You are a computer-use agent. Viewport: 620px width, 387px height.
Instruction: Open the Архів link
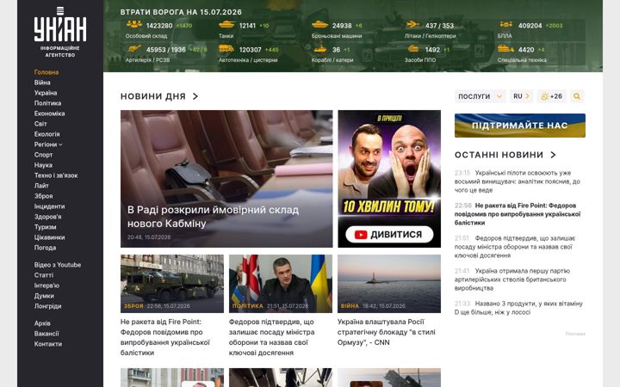pos(42,323)
